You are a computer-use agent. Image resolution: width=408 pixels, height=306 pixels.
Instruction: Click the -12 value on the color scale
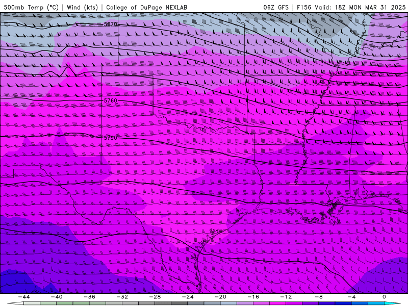[286, 297]
